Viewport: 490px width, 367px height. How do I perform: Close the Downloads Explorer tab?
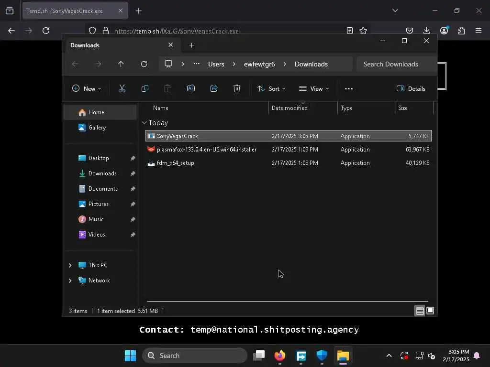(171, 45)
